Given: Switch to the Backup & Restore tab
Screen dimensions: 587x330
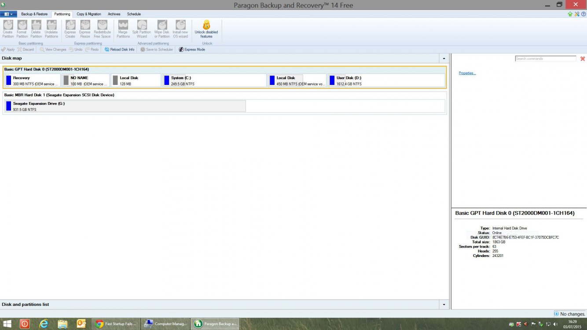Looking at the screenshot, I should (x=34, y=14).
